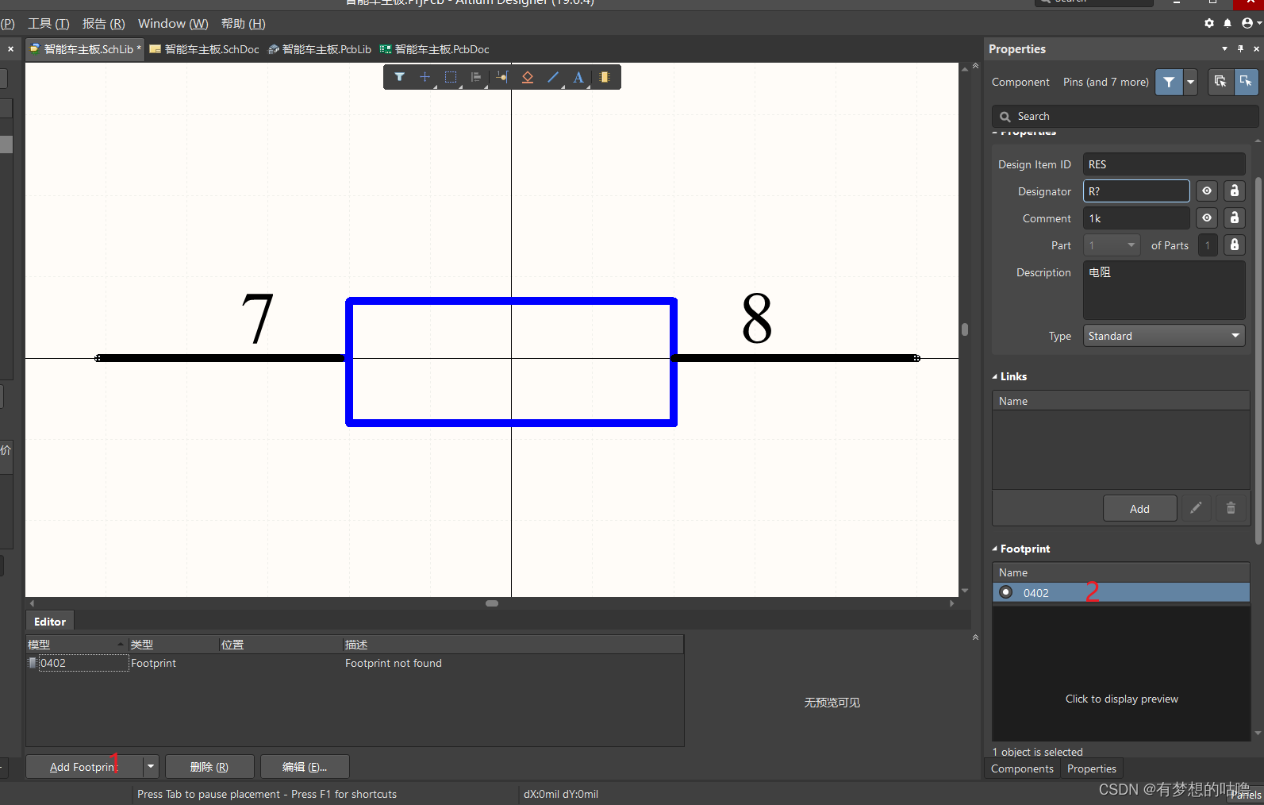This screenshot has width=1264, height=805.
Task: Collapse the Footprint section
Action: point(995,549)
